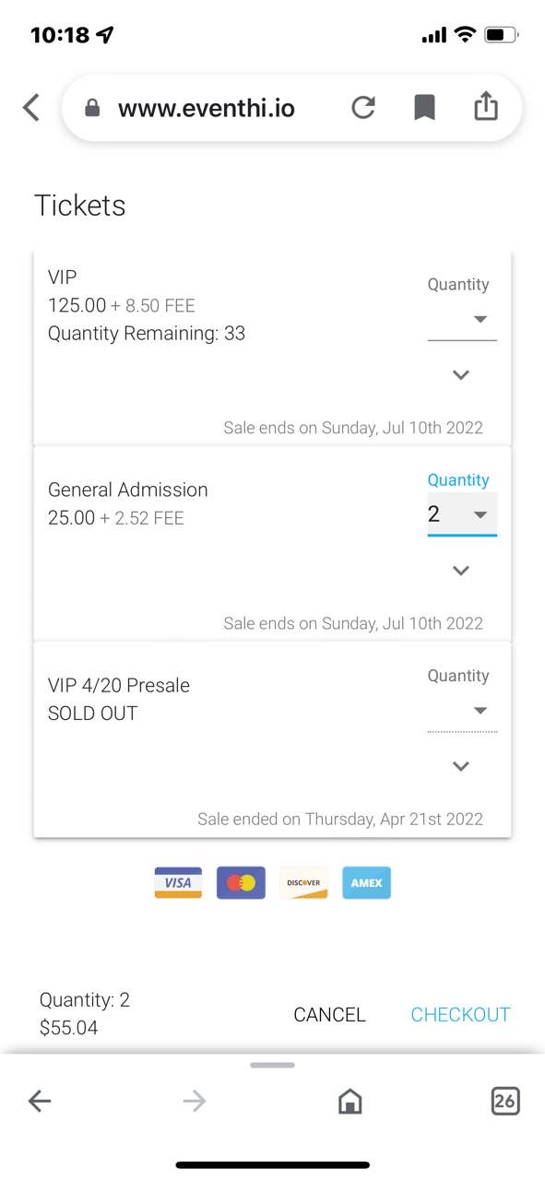The image size is (545, 1180).
Task: Tap the browser back chevron beside address bar
Action: tap(31, 108)
